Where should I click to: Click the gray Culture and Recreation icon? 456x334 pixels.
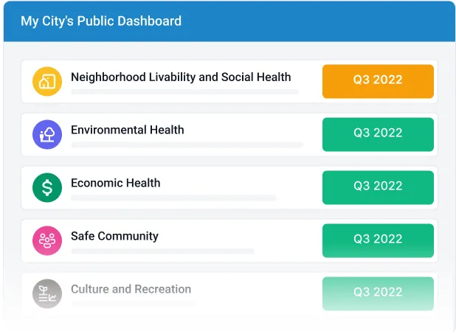click(x=47, y=293)
